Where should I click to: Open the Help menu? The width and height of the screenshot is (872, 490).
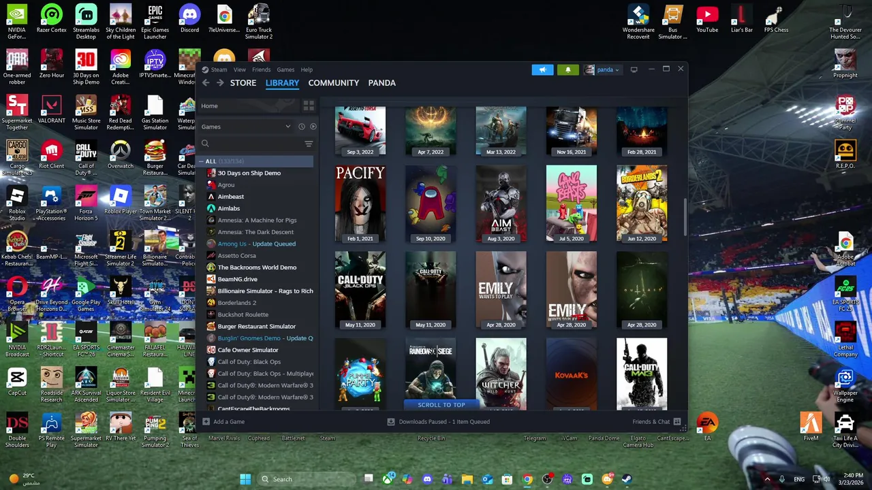pyautogui.click(x=307, y=69)
